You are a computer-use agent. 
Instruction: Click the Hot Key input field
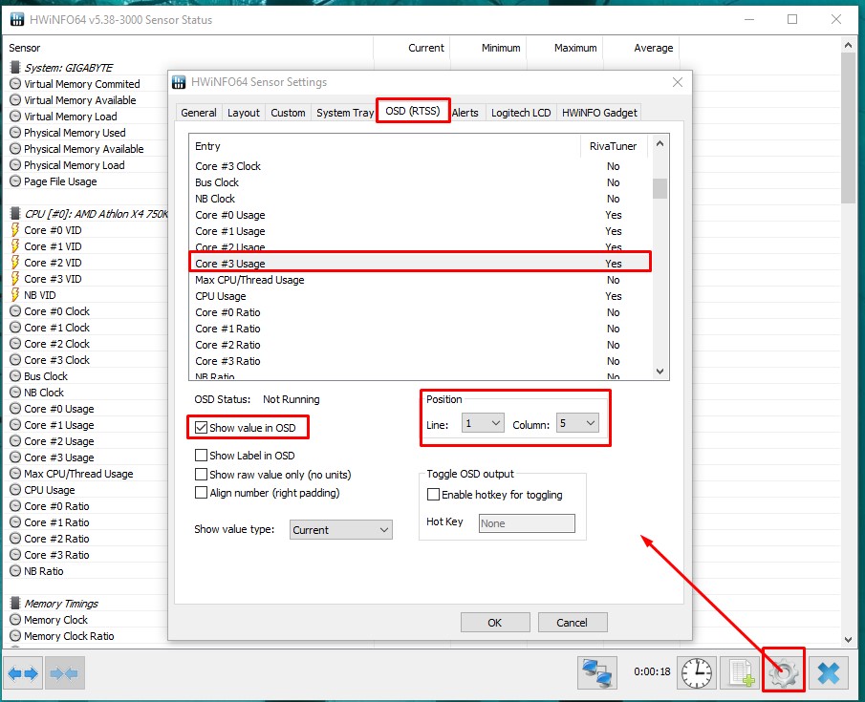pyautogui.click(x=527, y=523)
